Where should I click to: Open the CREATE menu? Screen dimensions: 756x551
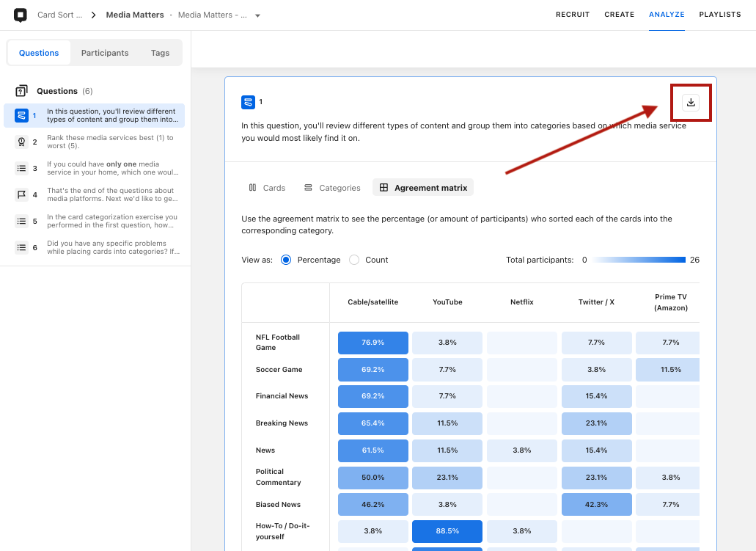(x=619, y=15)
